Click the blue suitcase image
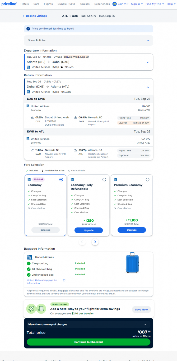The width and height of the screenshot is (177, 361). [x=132, y=263]
